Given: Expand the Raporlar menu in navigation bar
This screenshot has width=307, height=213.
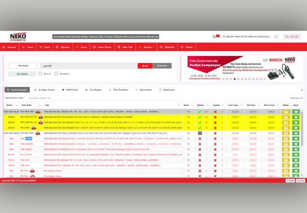Looking at the screenshot, I should (x=146, y=47).
